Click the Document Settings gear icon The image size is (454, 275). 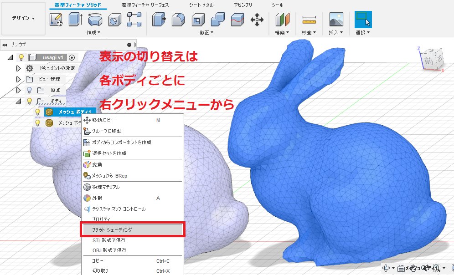click(x=29, y=68)
